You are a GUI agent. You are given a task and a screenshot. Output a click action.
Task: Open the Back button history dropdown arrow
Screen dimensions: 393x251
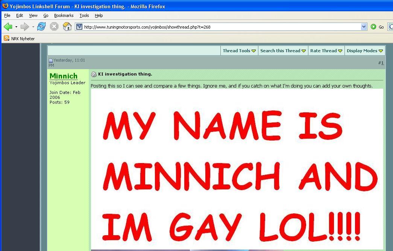[16, 27]
